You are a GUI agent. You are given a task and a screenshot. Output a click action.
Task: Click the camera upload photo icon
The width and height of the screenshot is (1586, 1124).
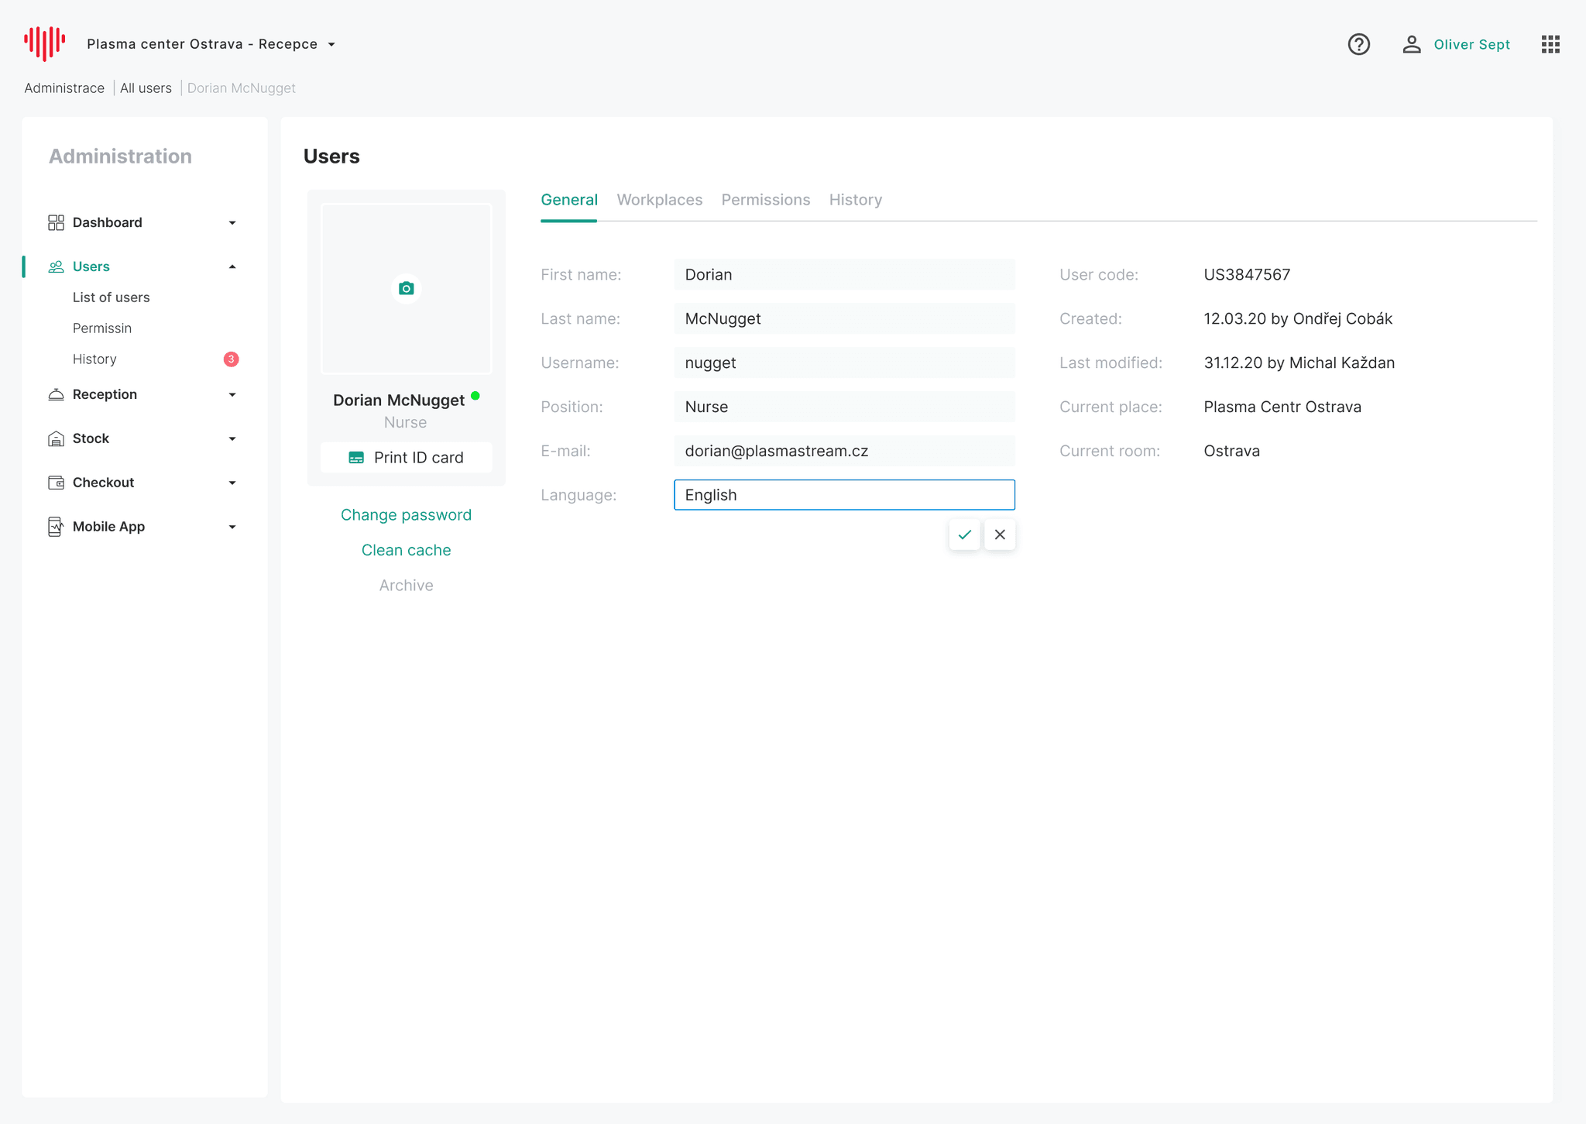click(x=406, y=288)
